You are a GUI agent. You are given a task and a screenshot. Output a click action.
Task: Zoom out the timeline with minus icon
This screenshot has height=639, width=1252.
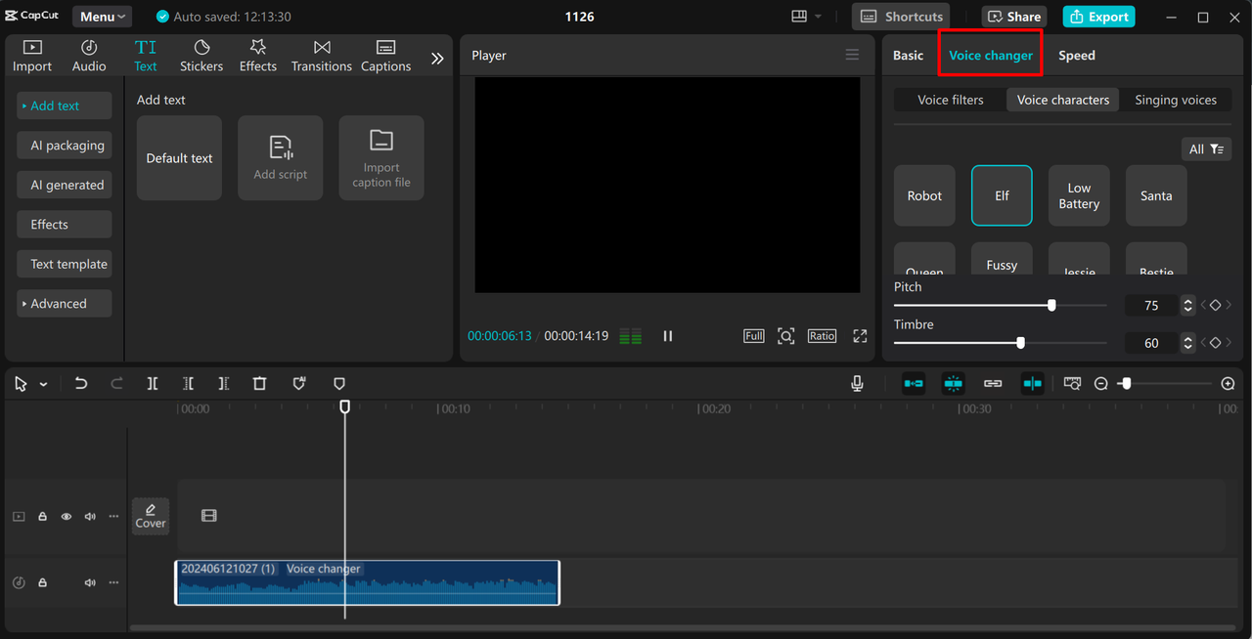[x=1101, y=384]
